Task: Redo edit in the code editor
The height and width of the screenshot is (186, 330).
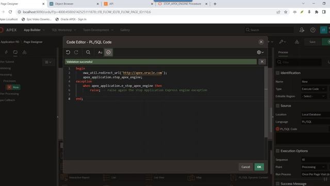Action: (x=76, y=52)
